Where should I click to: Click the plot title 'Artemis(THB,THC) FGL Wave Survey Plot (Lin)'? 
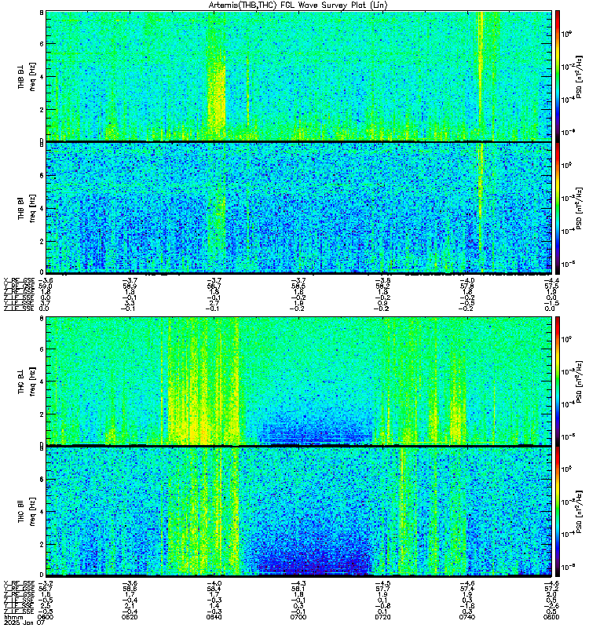[x=298, y=5]
